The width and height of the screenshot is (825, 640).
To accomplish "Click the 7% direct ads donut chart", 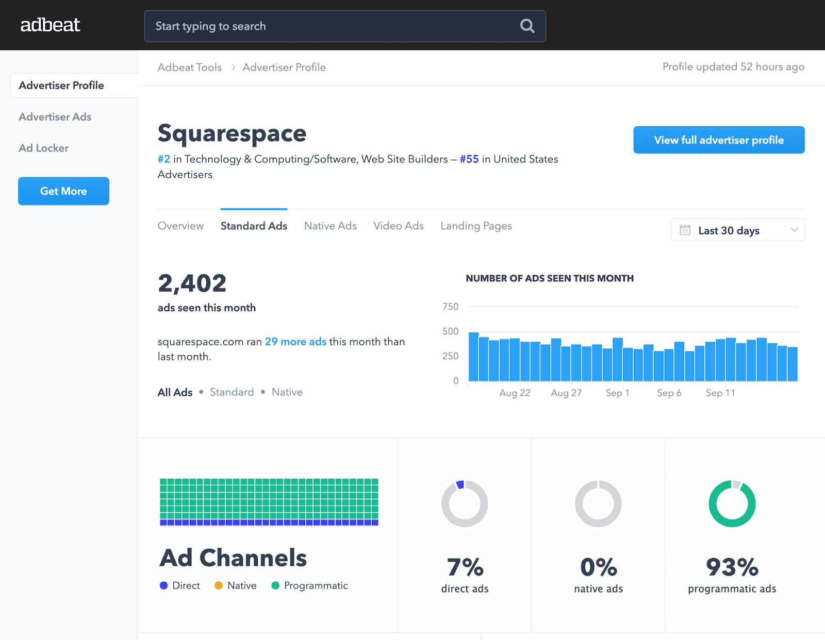I will [464, 503].
